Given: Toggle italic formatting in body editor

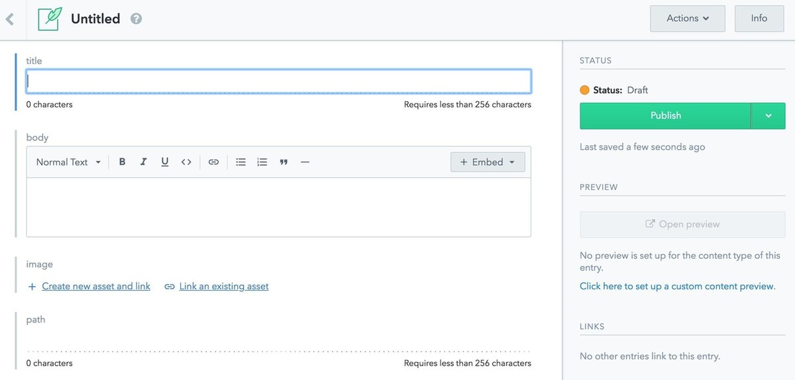Looking at the screenshot, I should pyautogui.click(x=143, y=162).
